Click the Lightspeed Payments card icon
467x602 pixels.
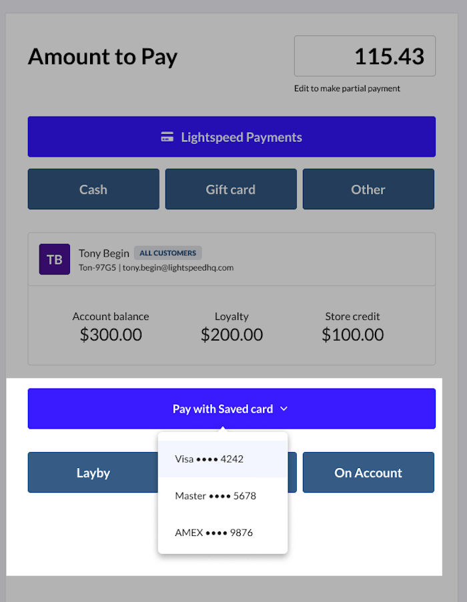pyautogui.click(x=167, y=137)
